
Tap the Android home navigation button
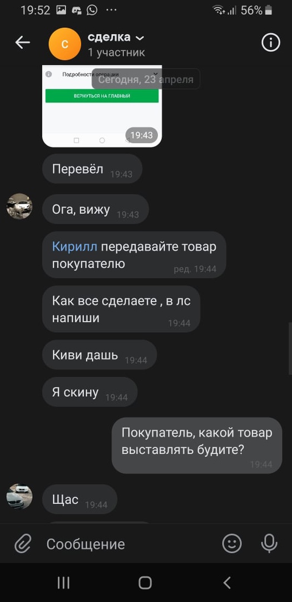145,583
